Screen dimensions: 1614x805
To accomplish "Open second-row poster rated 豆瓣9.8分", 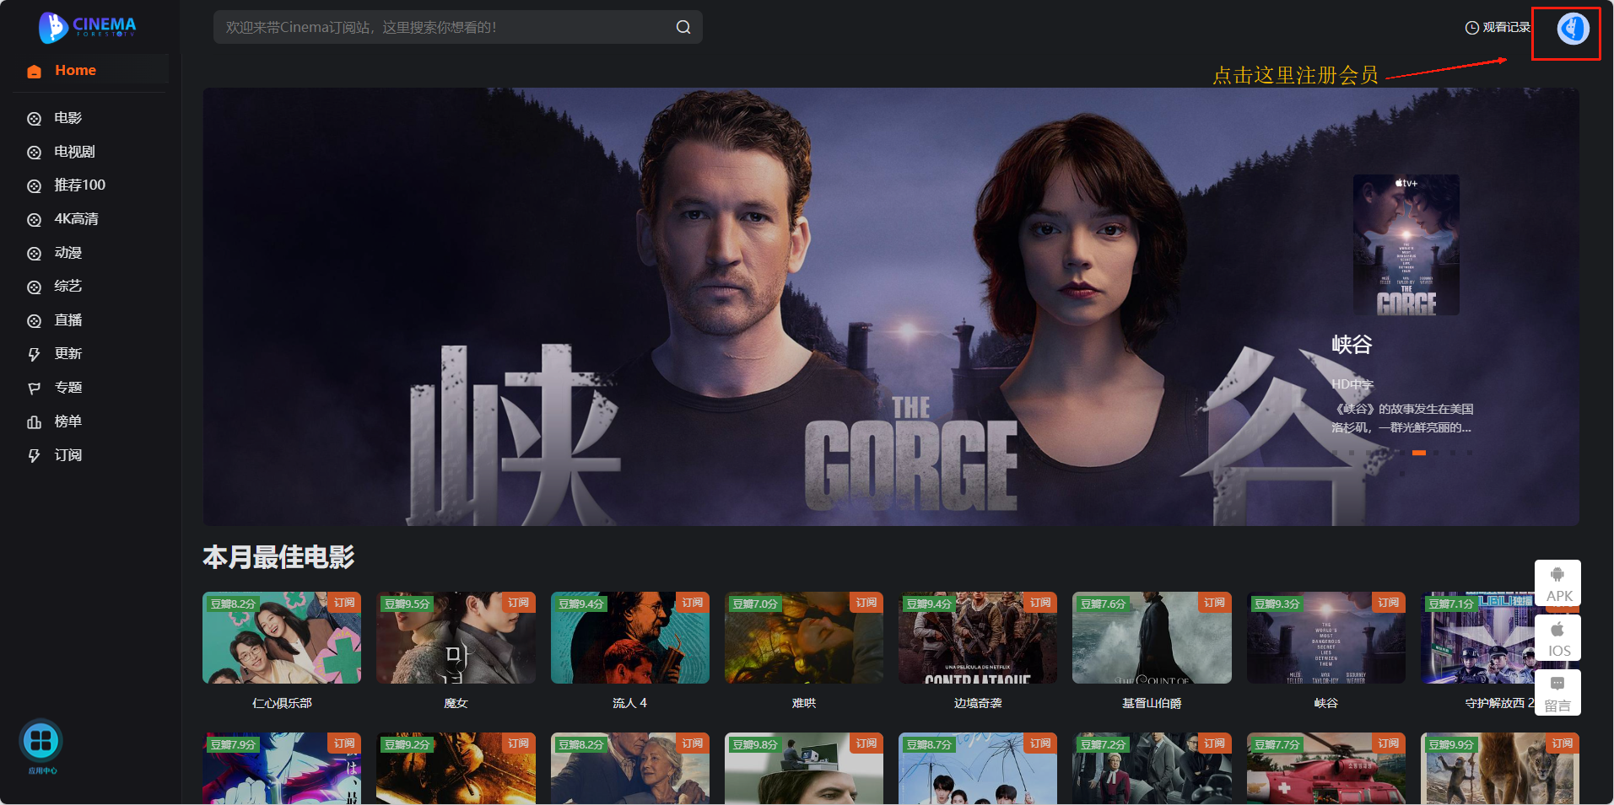I will [x=804, y=768].
